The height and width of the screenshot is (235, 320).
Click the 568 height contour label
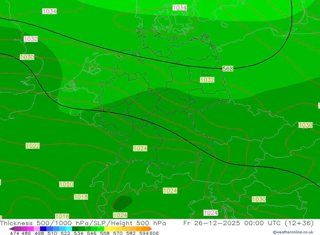228,69
